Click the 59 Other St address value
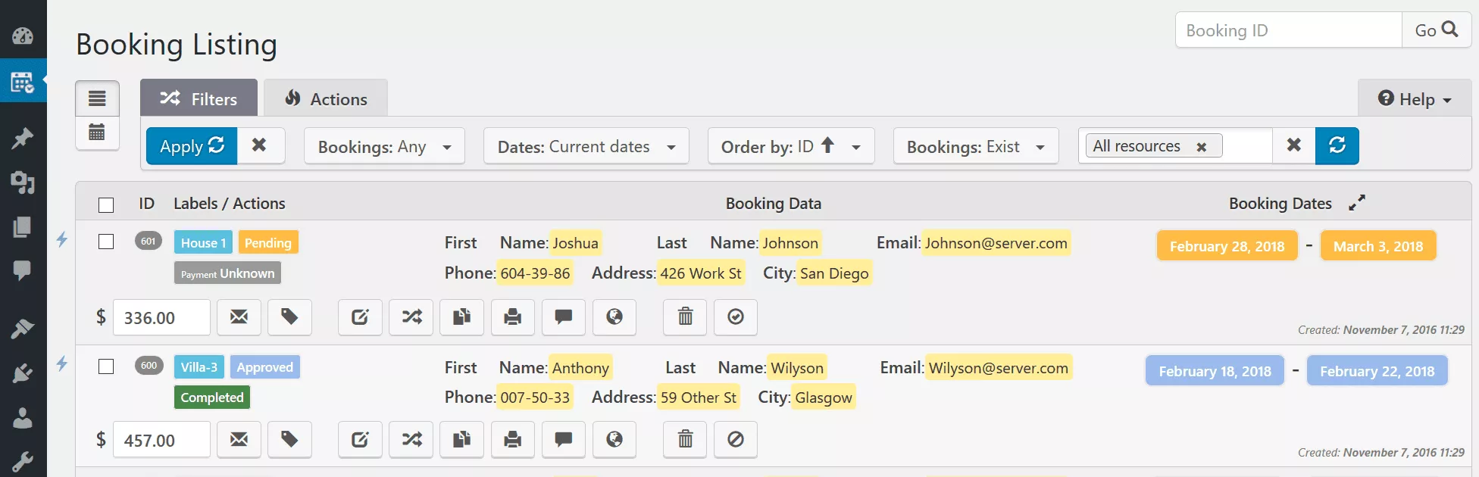The width and height of the screenshot is (1479, 477). click(698, 397)
